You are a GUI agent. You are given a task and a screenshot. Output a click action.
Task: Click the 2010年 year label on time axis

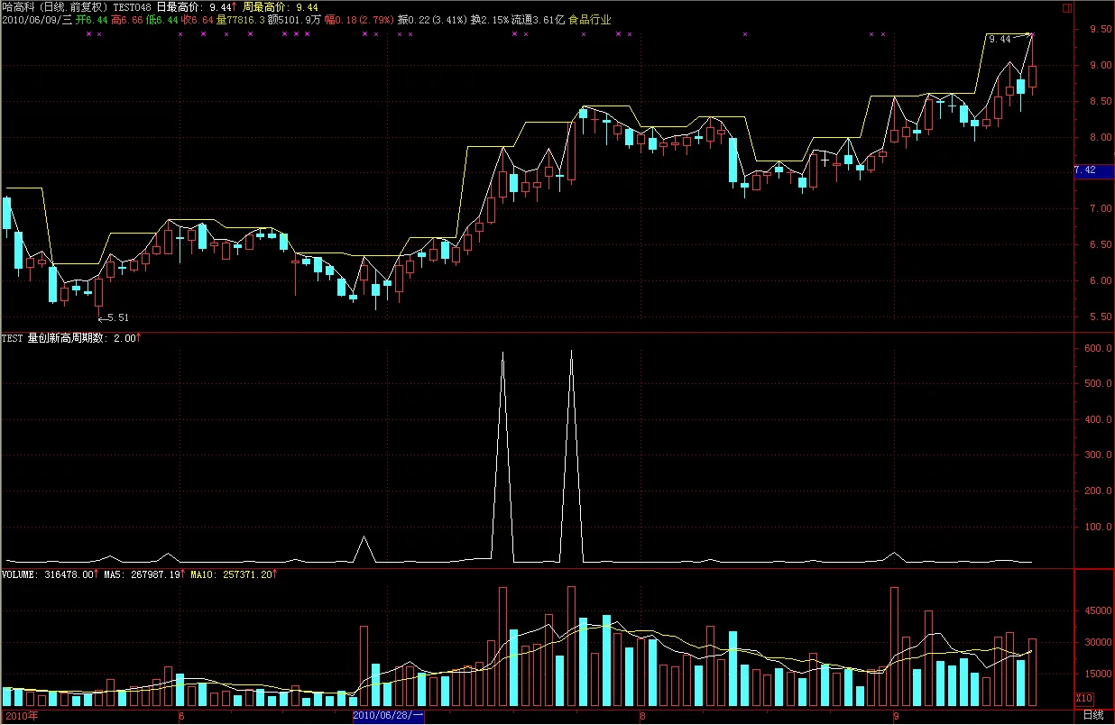20,716
